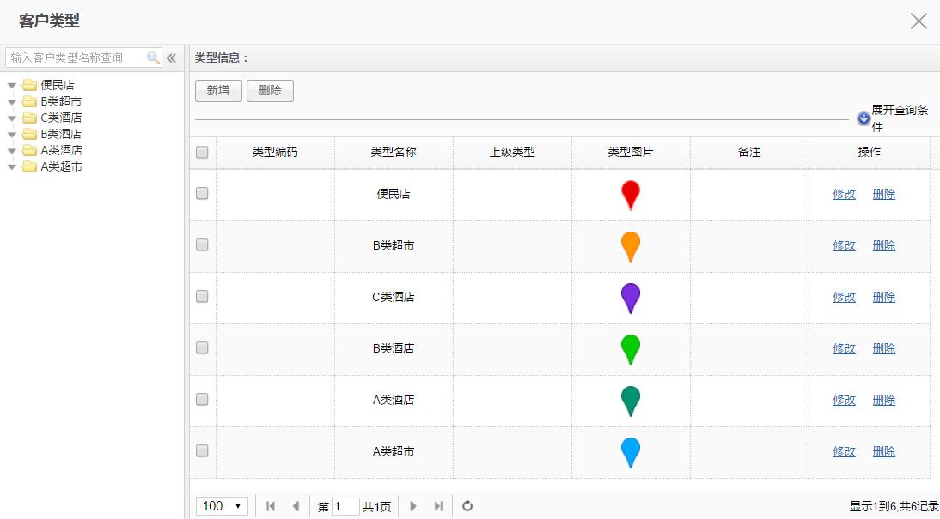The height and width of the screenshot is (519, 940).
Task: Click the search magnifier icon
Action: 154,57
